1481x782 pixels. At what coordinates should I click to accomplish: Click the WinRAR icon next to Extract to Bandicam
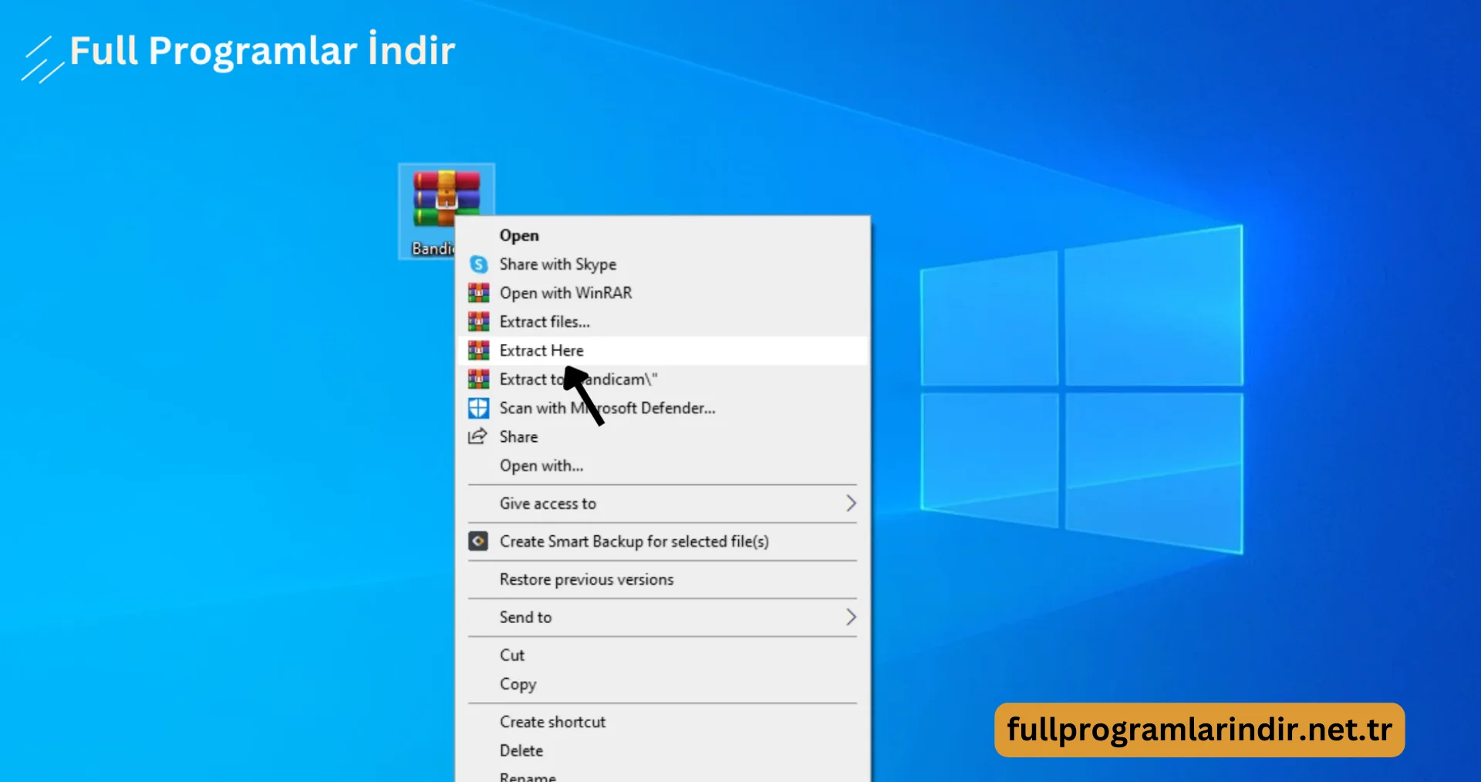[x=478, y=379]
